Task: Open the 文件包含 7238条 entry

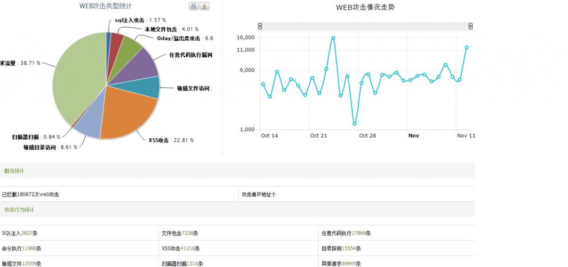Action: click(x=180, y=232)
